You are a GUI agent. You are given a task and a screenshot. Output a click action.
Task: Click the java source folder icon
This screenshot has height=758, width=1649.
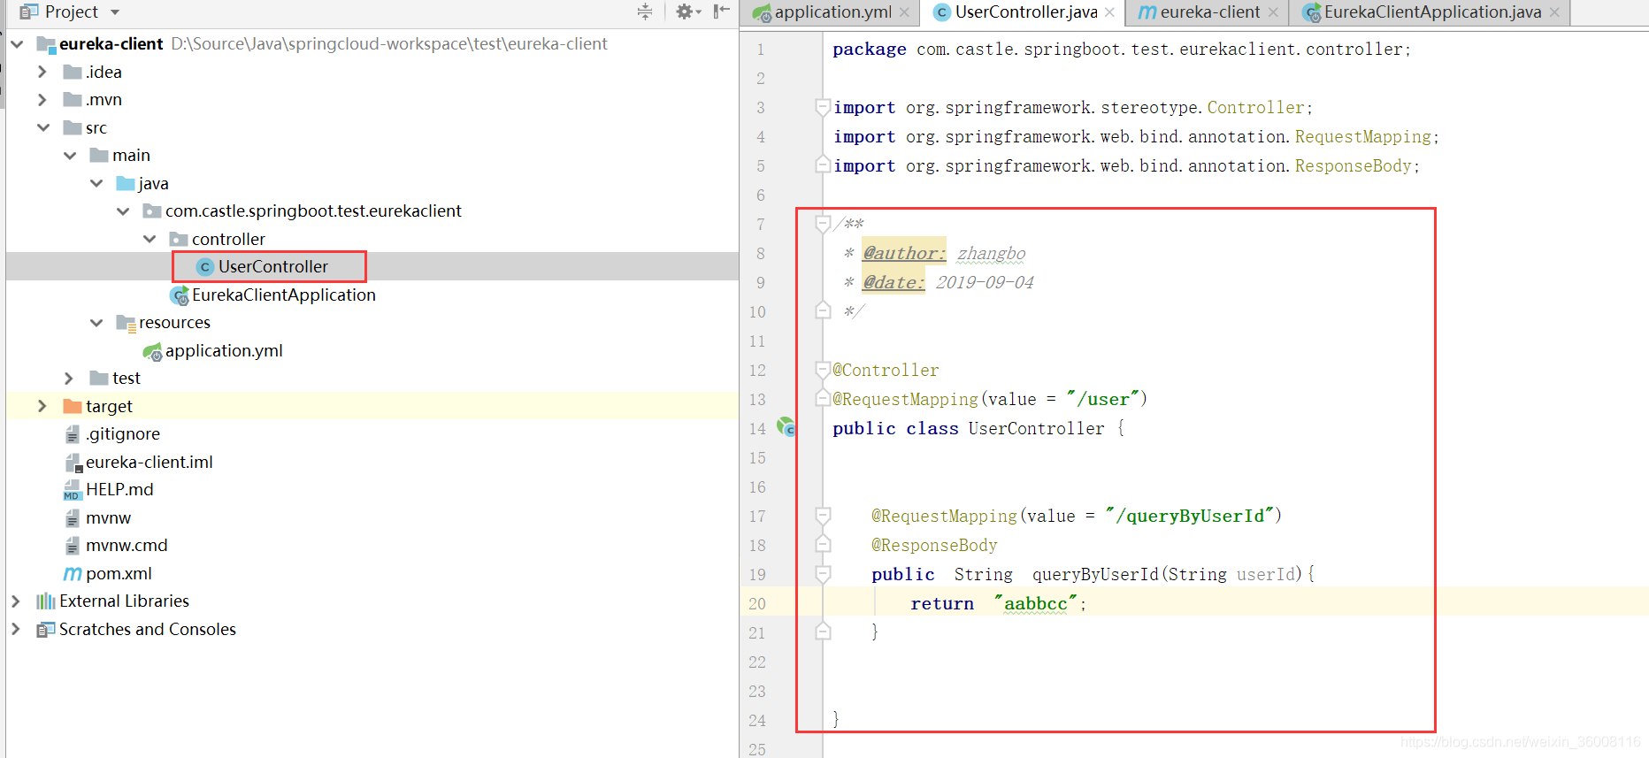pyautogui.click(x=126, y=183)
